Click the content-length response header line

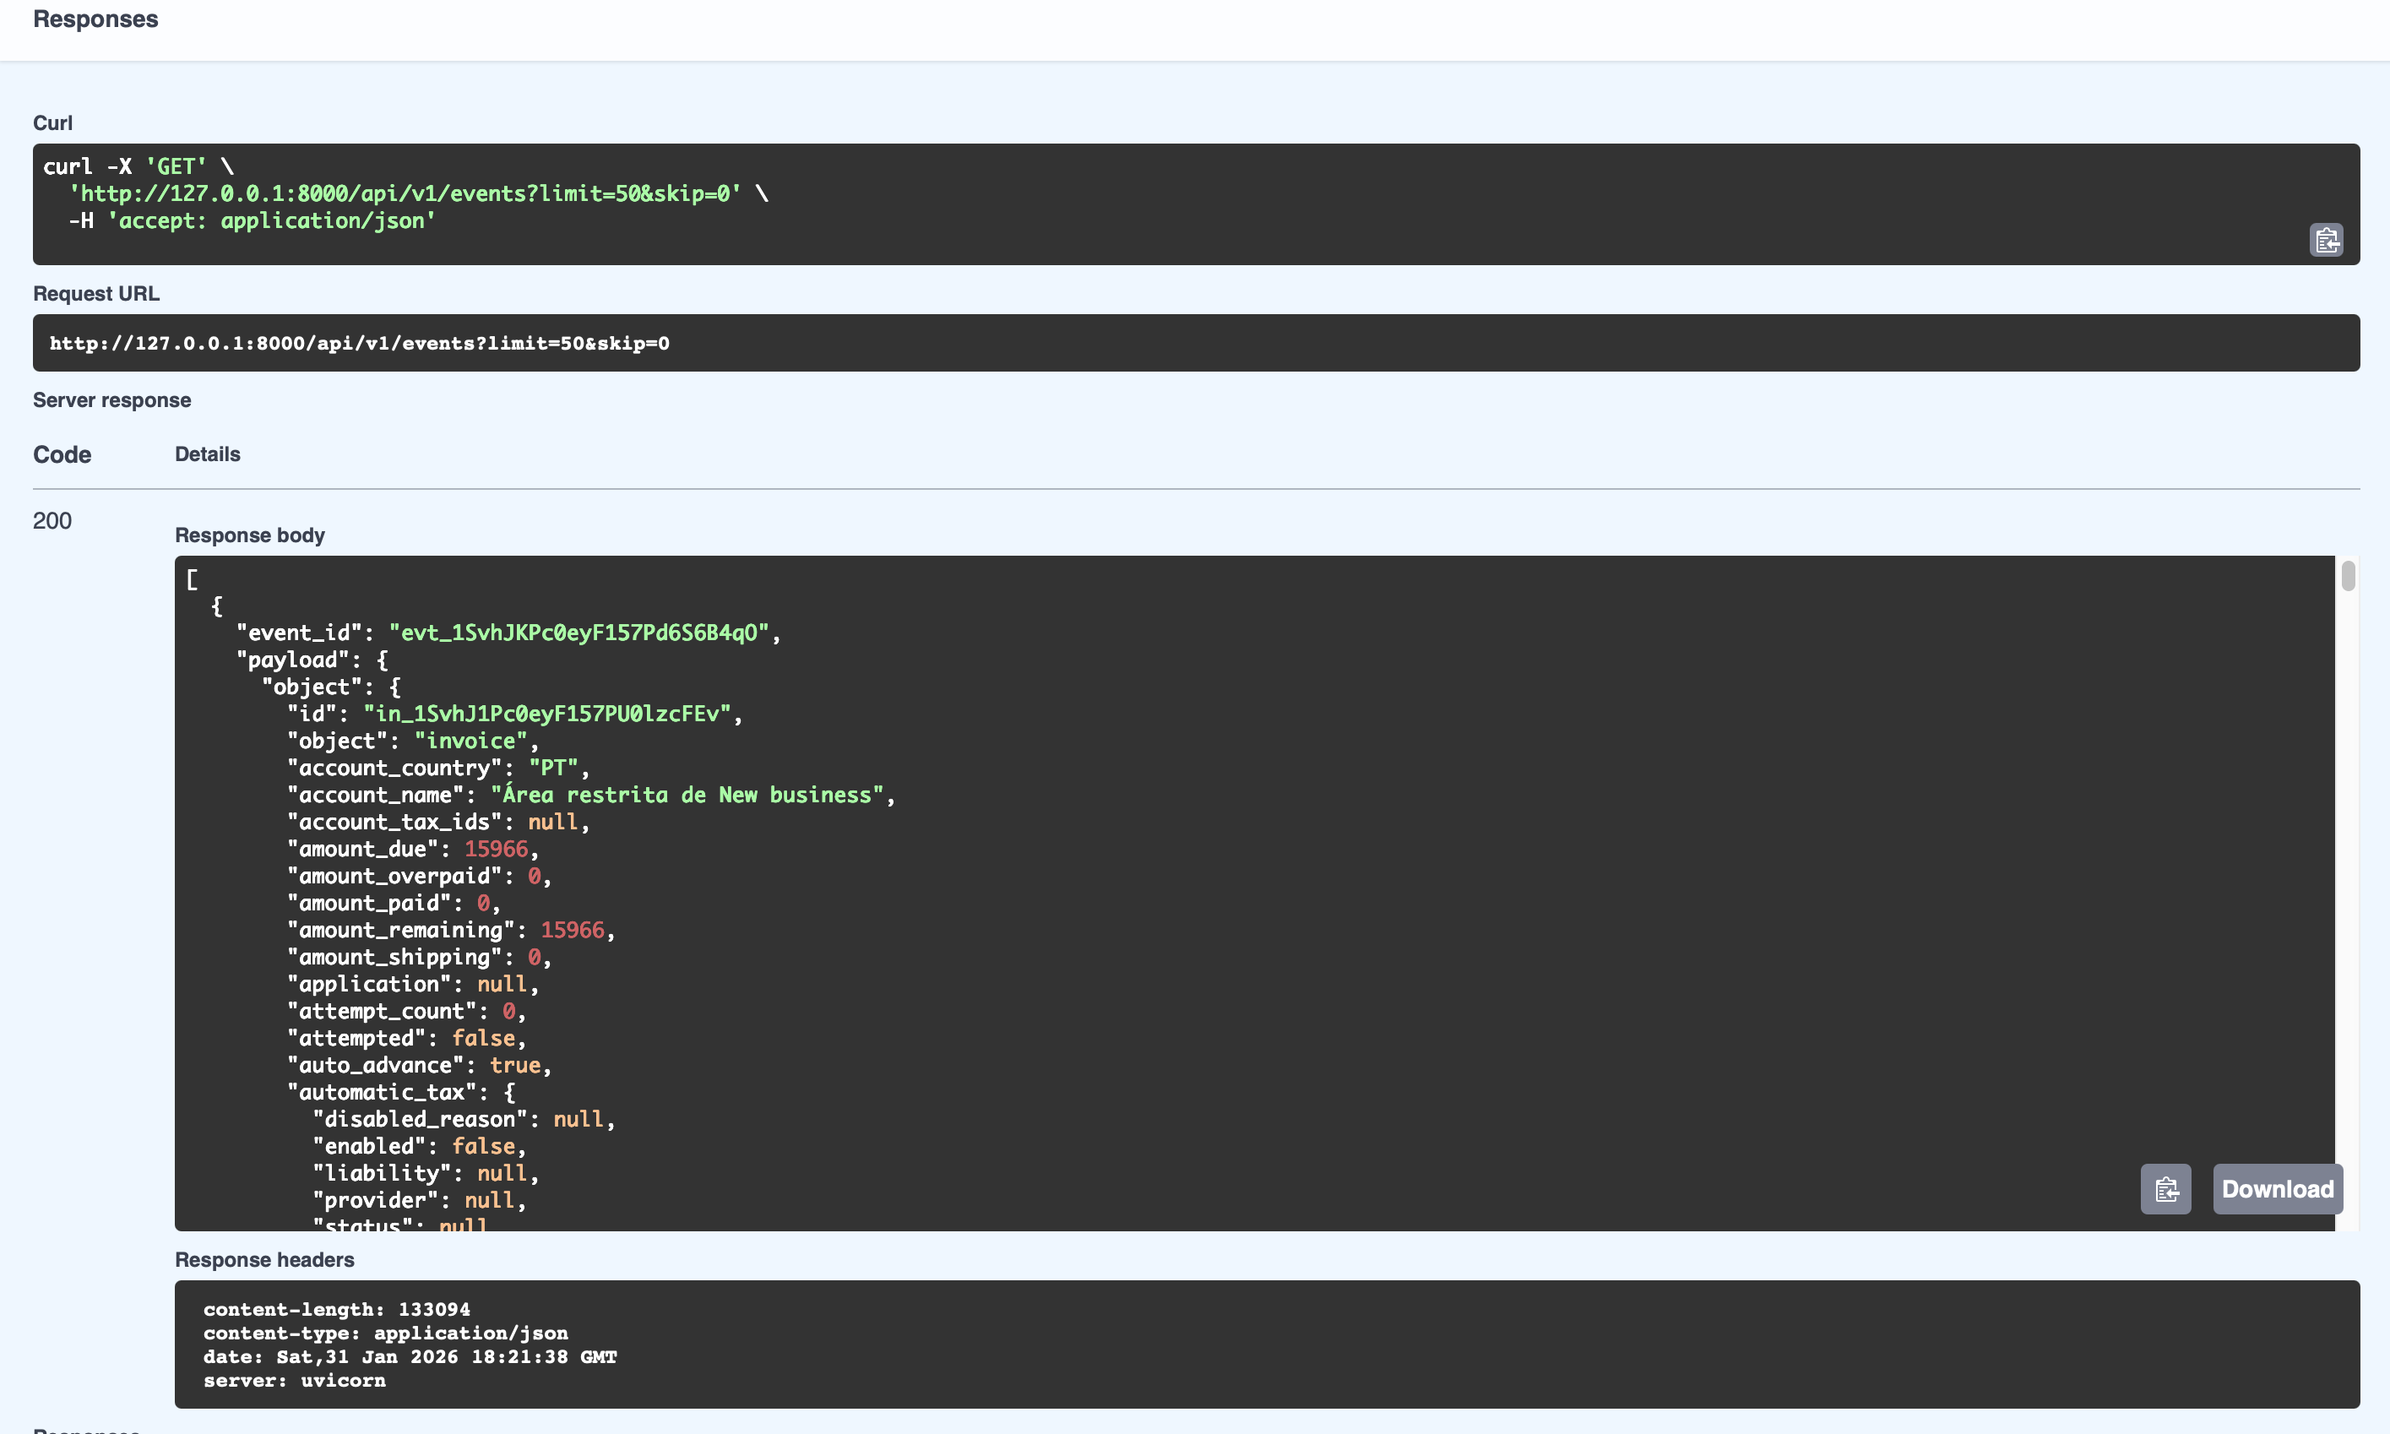point(336,1309)
